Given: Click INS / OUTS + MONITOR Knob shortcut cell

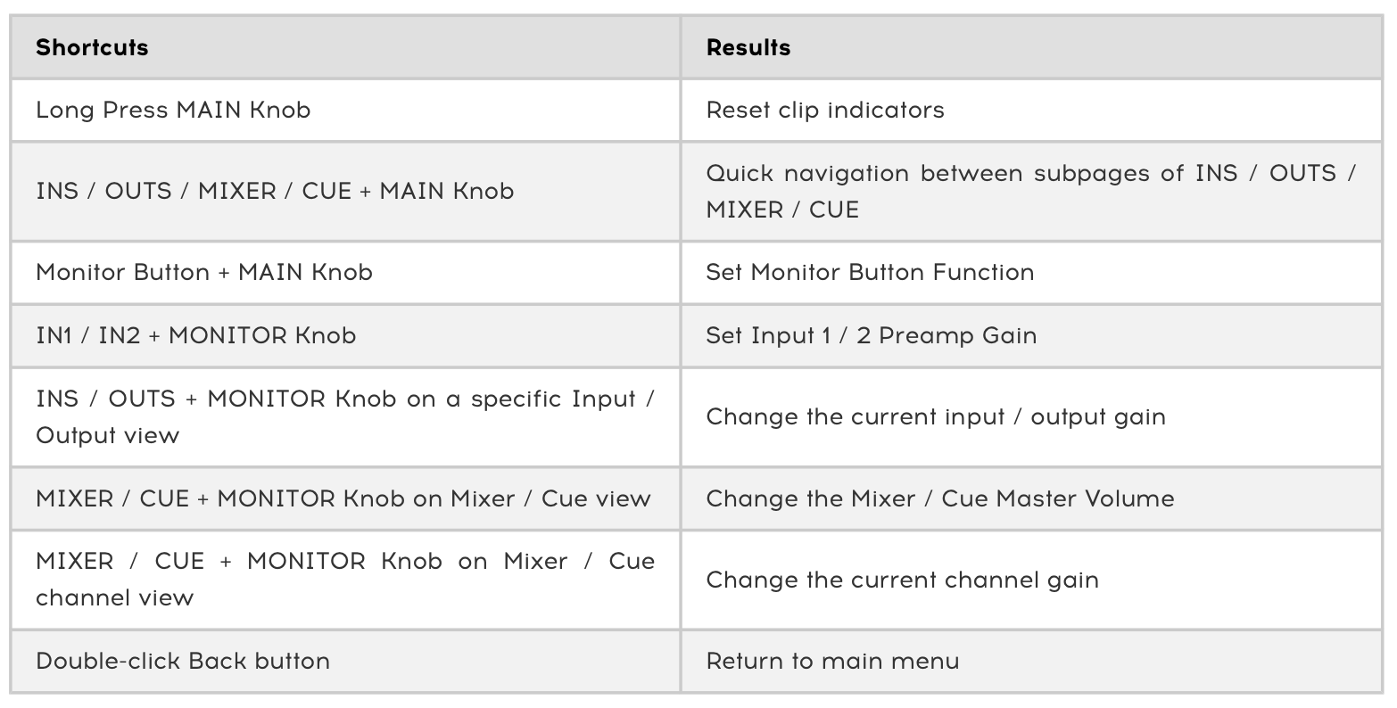Looking at the screenshot, I should click(x=345, y=417).
